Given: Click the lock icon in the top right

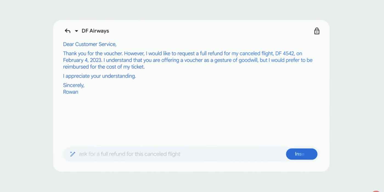Looking at the screenshot, I should pyautogui.click(x=317, y=31).
